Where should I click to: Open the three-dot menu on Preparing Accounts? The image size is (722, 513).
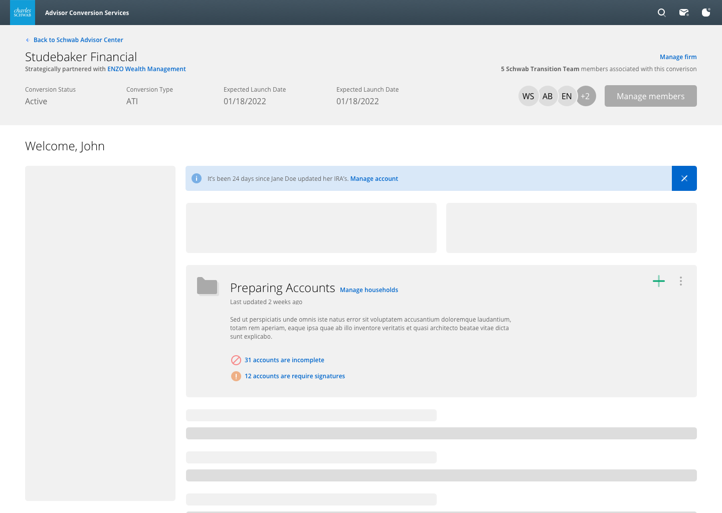click(680, 281)
